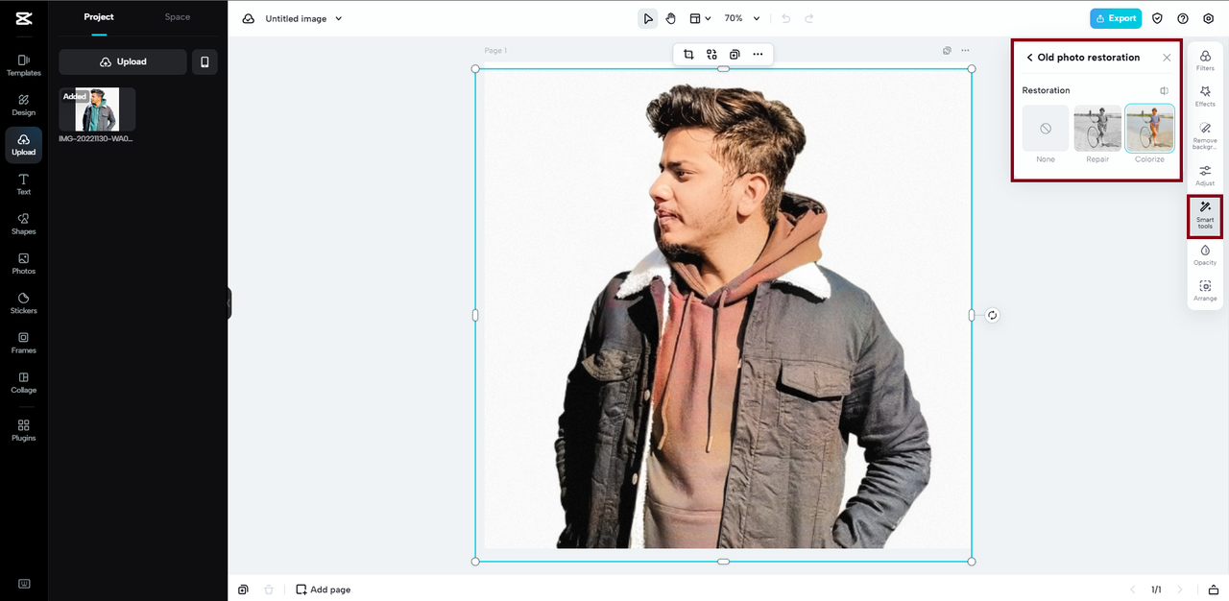Open the layout resize dropdown

click(x=701, y=18)
